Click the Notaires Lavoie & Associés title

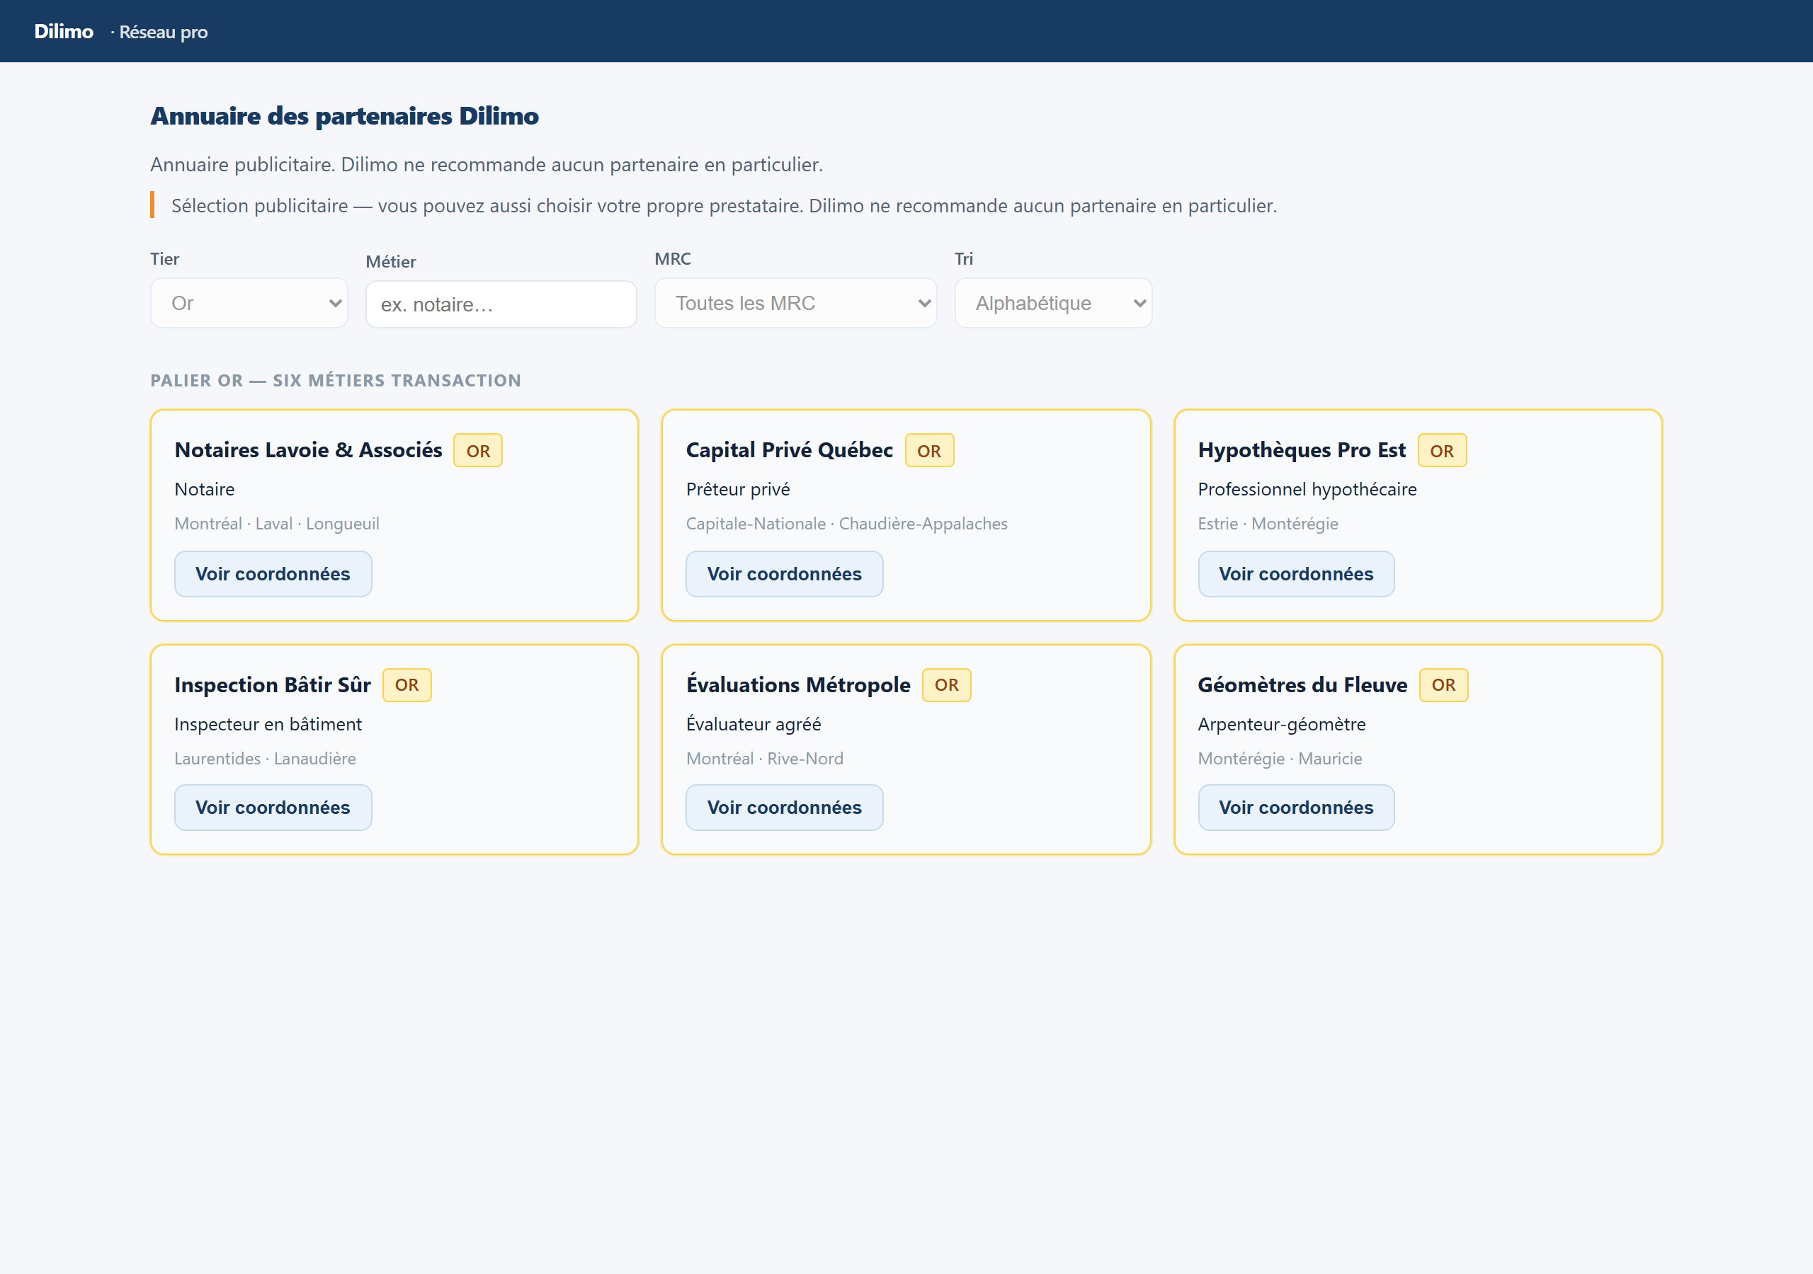(308, 450)
